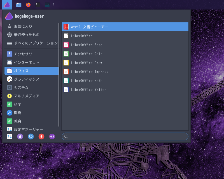Select the 開発 category

(31, 113)
